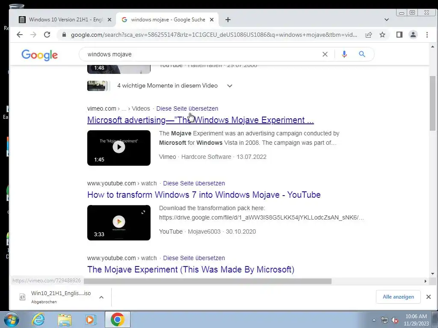Click Alle anzeigen downloads button
This screenshot has height=328, width=438.
[x=398, y=297]
